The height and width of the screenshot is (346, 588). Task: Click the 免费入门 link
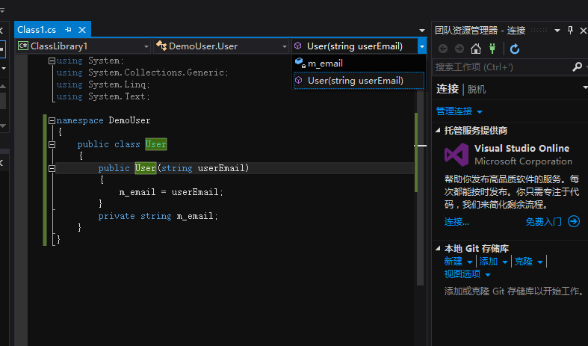[x=543, y=222]
